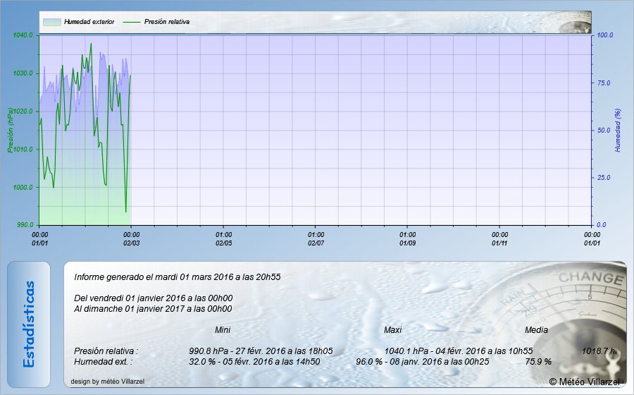Click the 990.0 pressure axis value

click(x=24, y=225)
